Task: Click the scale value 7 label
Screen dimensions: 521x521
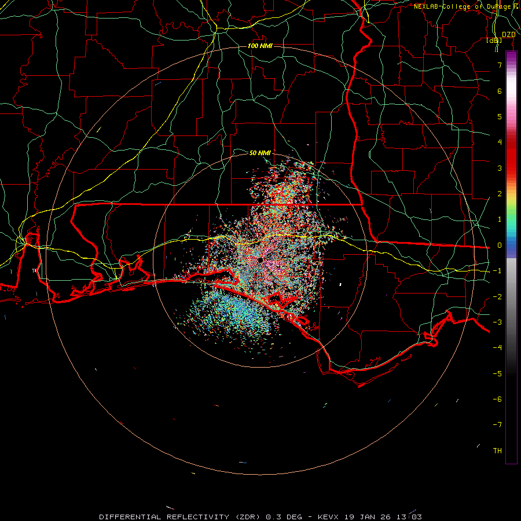Action: click(500, 65)
